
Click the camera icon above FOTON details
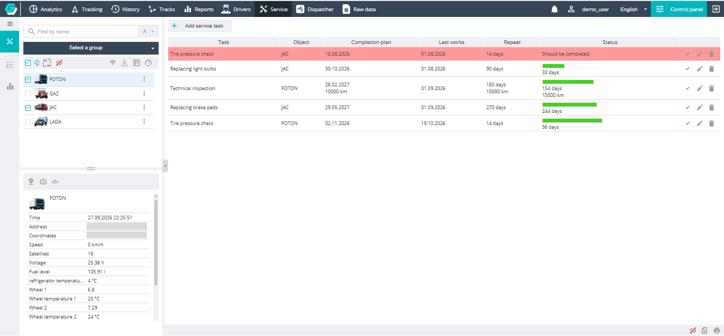(43, 182)
